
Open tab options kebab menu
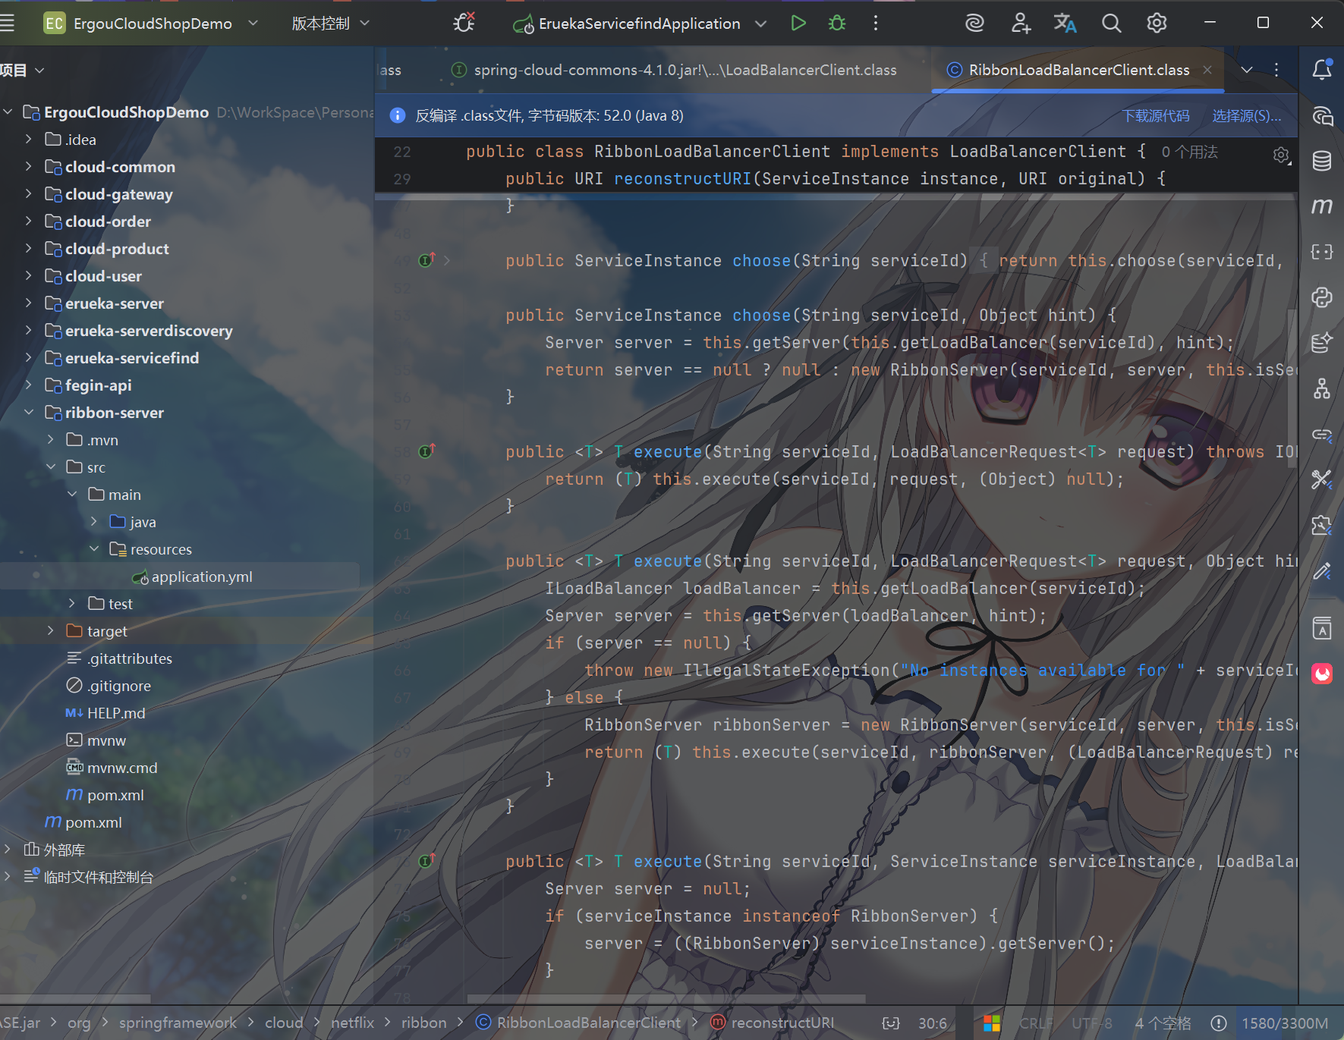[x=1276, y=70]
